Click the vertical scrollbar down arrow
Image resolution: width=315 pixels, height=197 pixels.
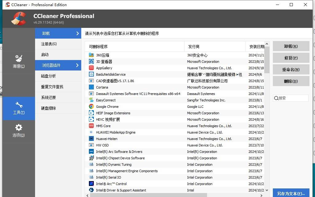tap(267, 190)
